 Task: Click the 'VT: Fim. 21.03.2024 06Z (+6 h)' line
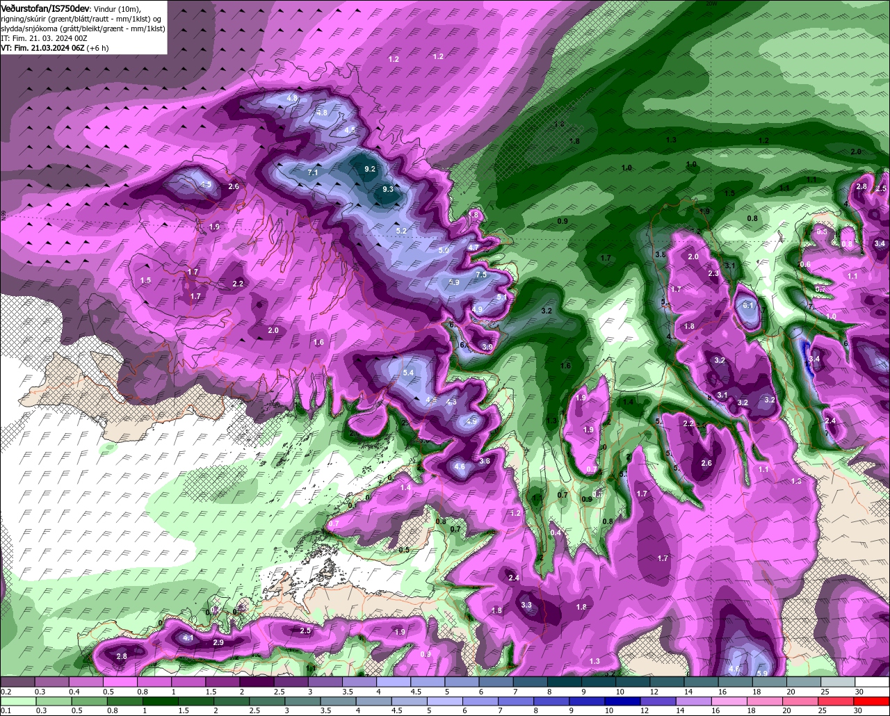coord(54,48)
